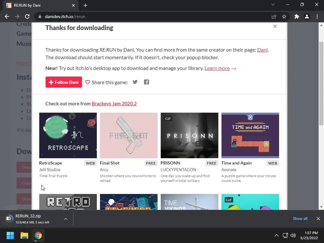Reload the current page
This screenshot has width=324, height=243.
pos(27,16)
